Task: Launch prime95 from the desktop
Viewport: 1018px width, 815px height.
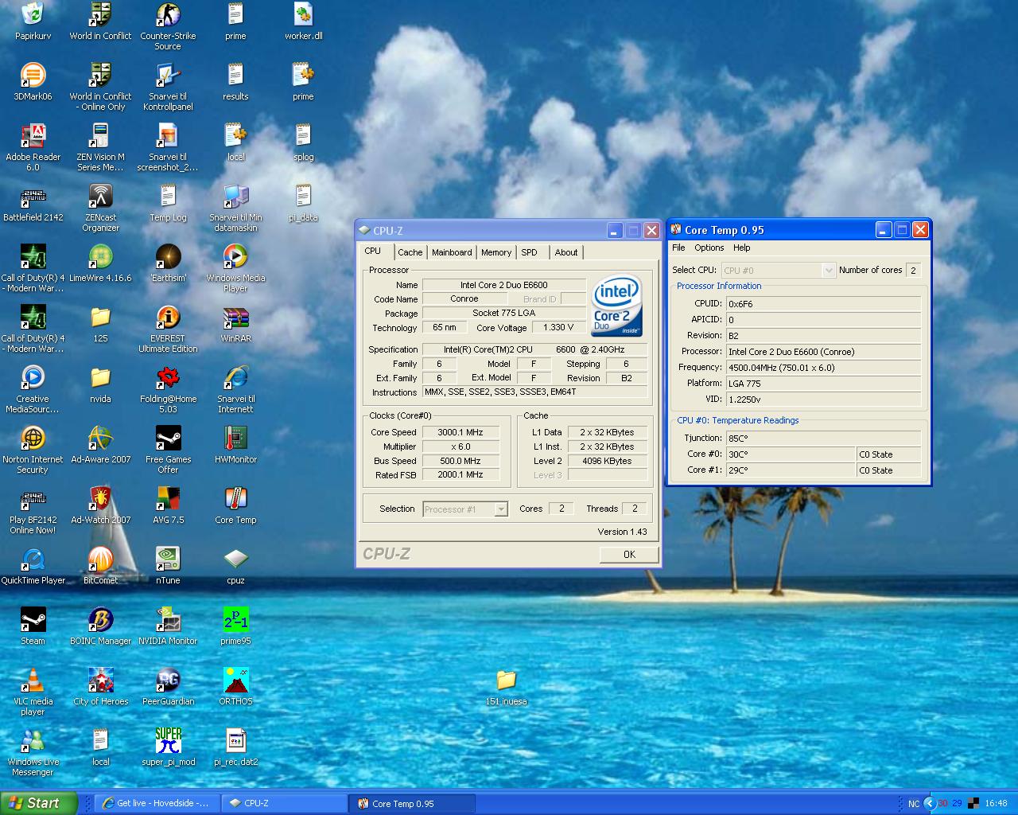Action: (235, 619)
